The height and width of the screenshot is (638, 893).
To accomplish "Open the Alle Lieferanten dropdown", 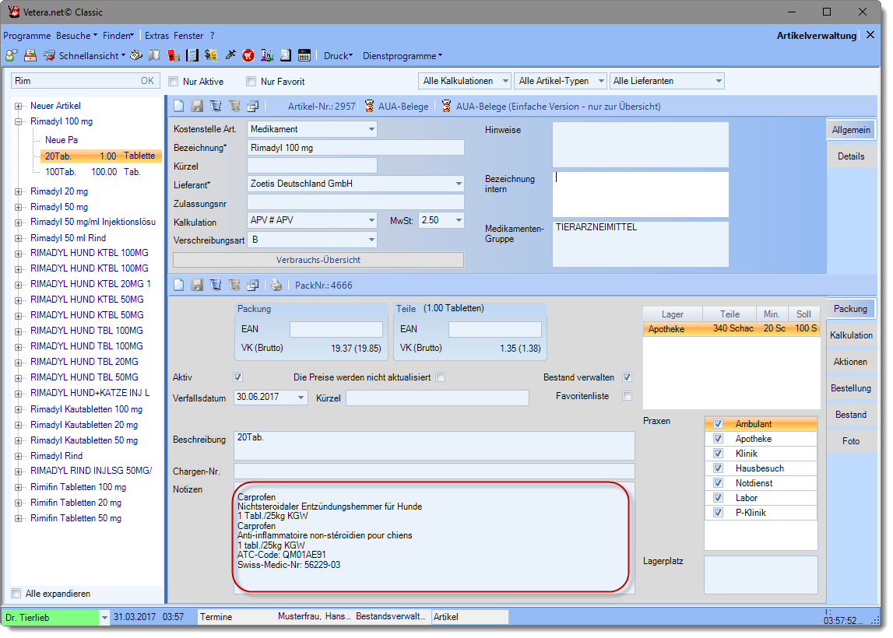I will [718, 81].
